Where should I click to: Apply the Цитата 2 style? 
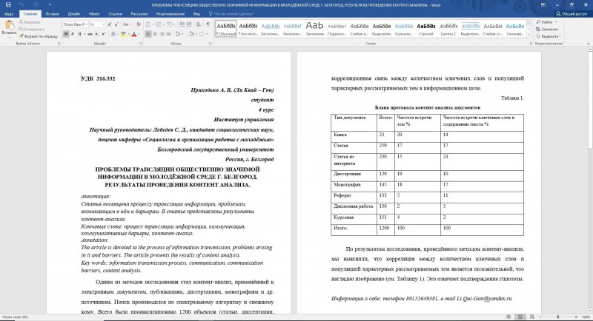pyautogui.click(x=448, y=29)
